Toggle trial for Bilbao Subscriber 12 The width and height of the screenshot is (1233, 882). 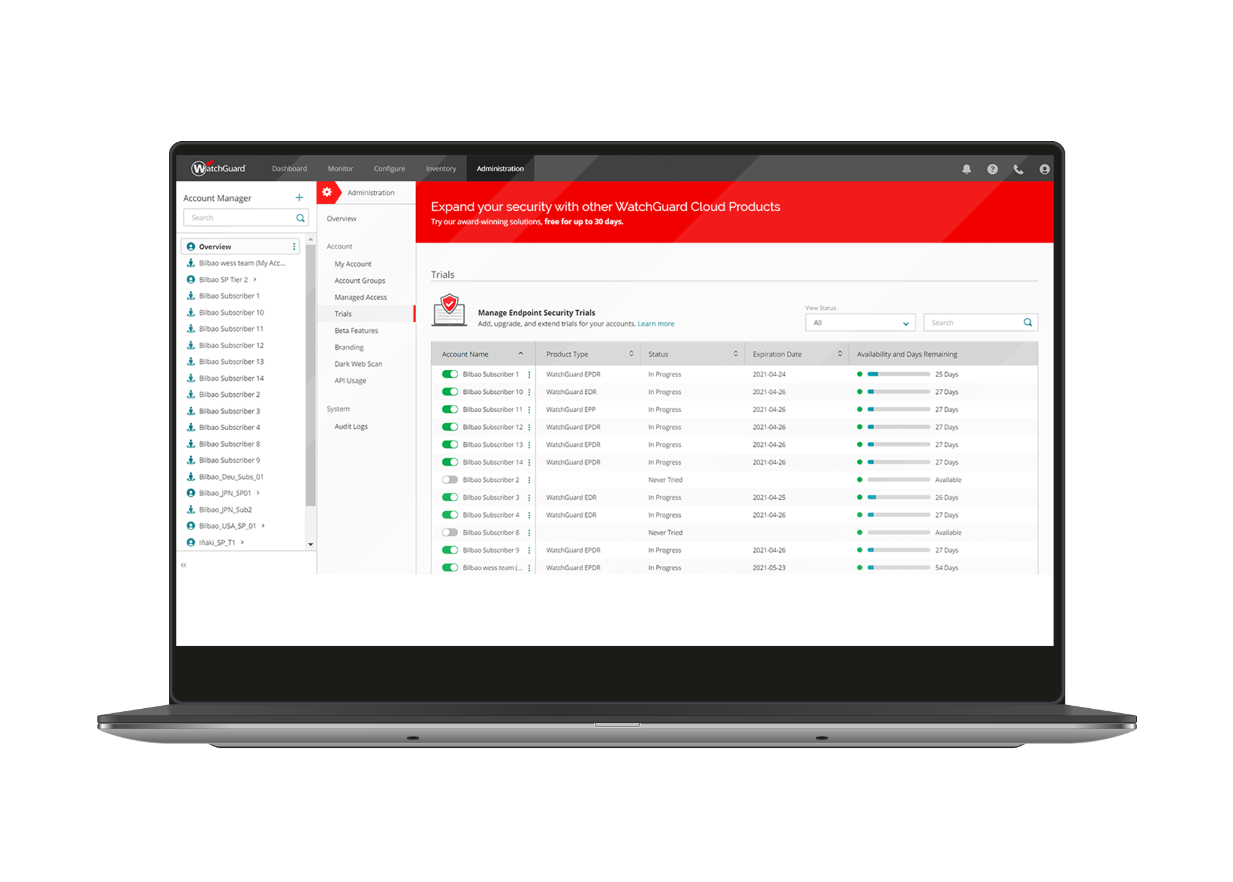tap(450, 427)
